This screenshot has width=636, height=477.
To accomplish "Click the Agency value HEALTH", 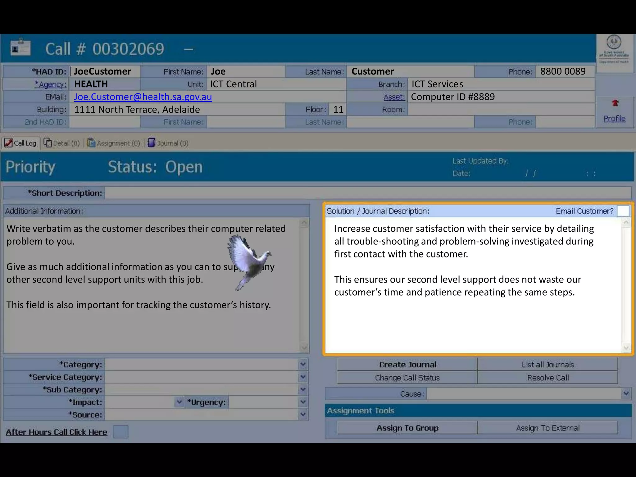I will click(91, 84).
